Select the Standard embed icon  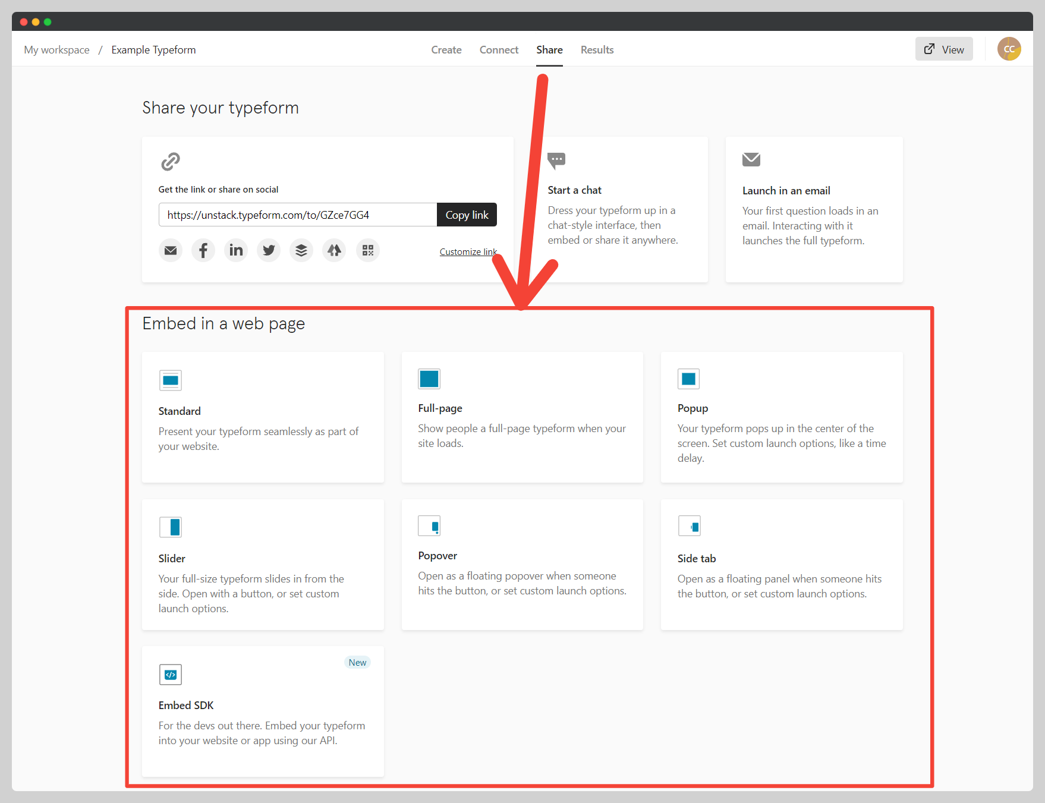coord(171,380)
